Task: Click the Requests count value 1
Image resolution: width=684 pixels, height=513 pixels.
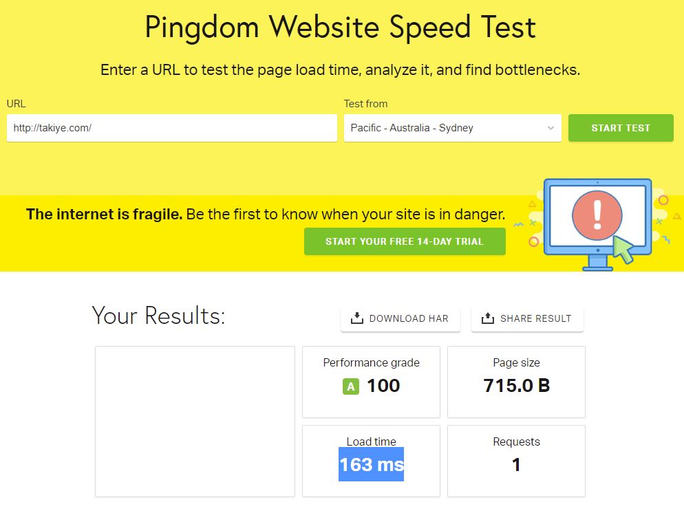Action: 516,465
